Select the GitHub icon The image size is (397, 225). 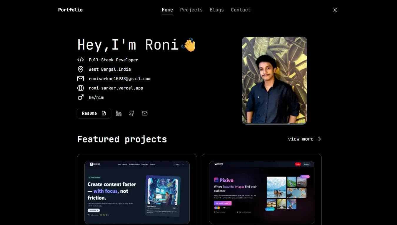tap(131, 113)
